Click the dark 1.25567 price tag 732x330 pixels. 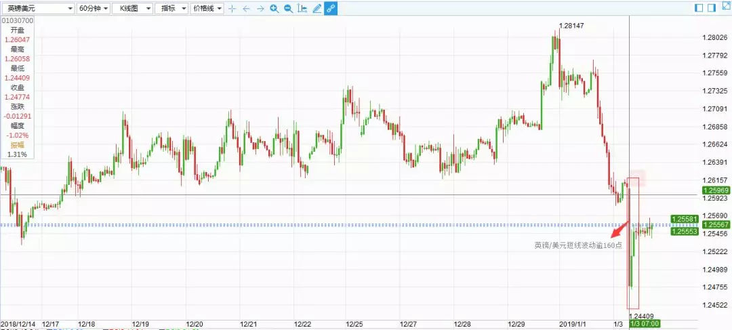[x=716, y=224]
